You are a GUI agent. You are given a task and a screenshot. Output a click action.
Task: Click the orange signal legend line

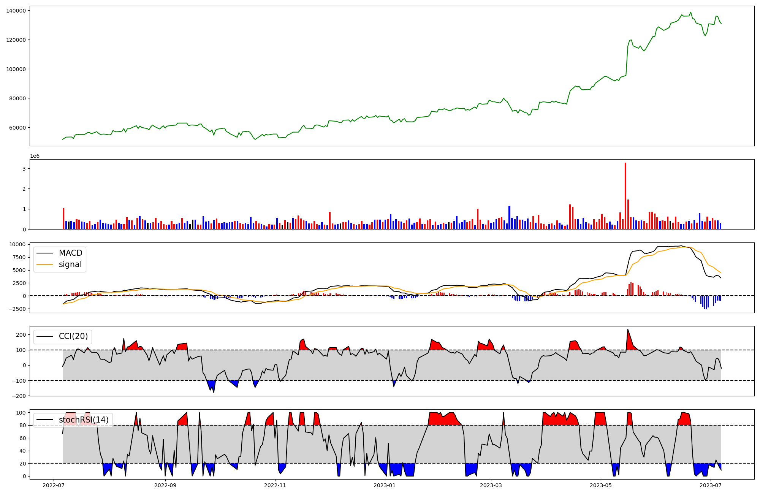tap(45, 264)
